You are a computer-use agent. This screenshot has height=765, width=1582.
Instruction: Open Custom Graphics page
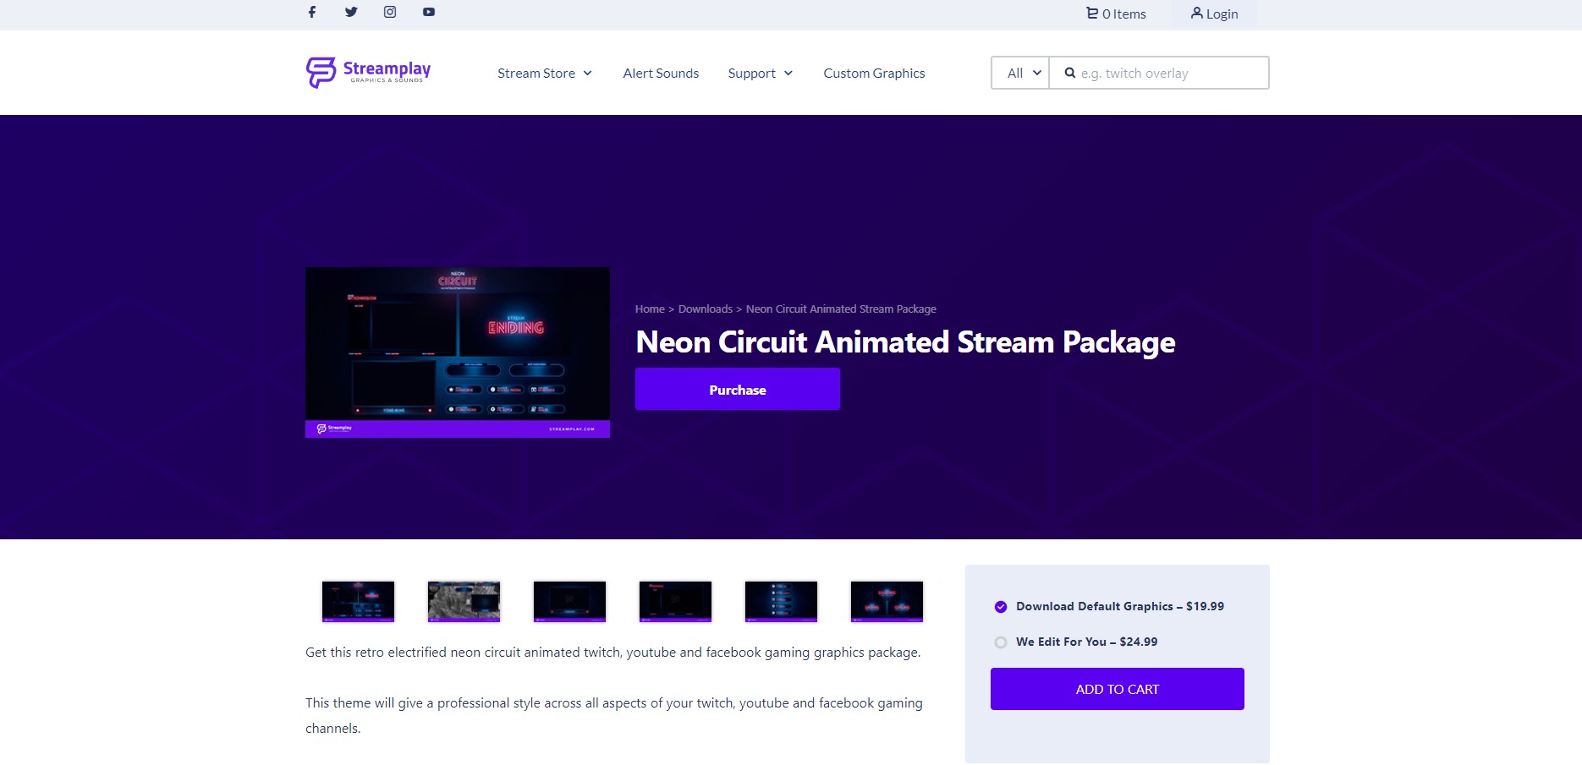[874, 74]
